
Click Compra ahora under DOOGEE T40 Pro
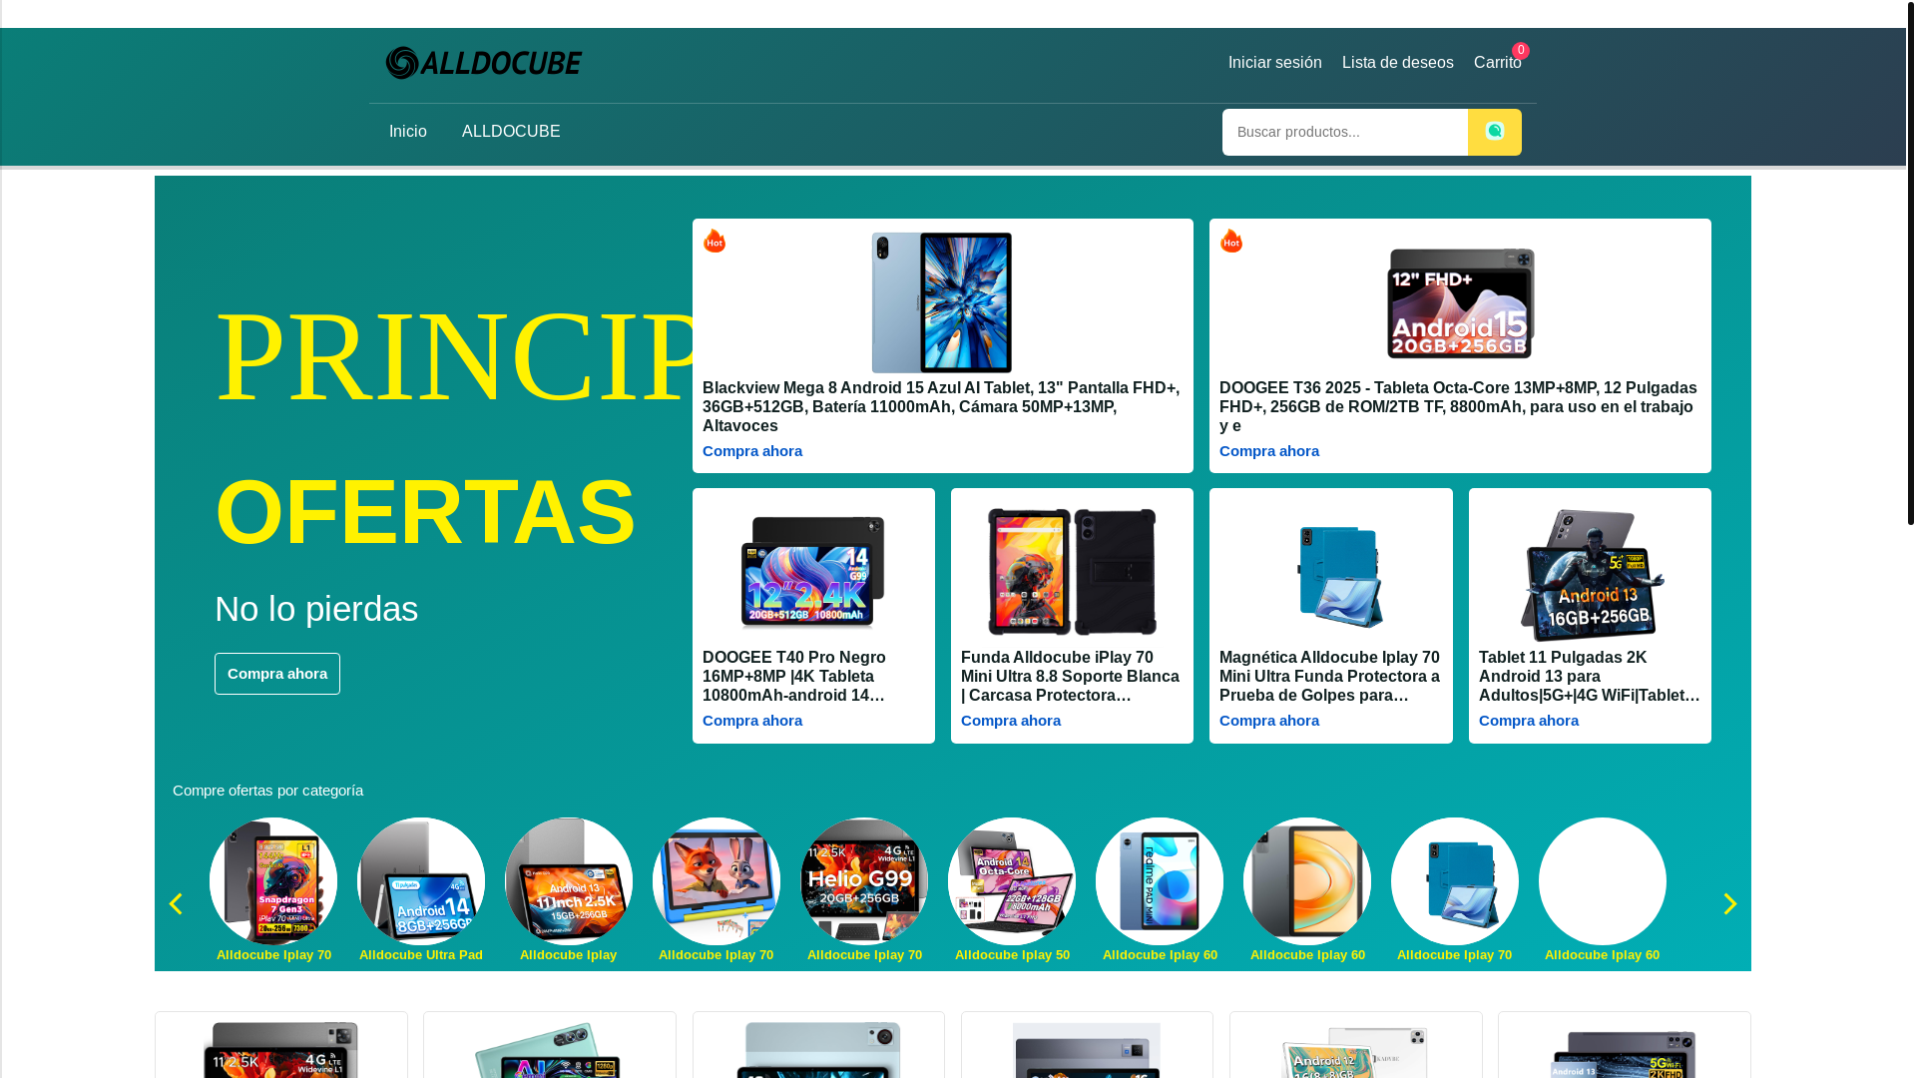(x=752, y=721)
